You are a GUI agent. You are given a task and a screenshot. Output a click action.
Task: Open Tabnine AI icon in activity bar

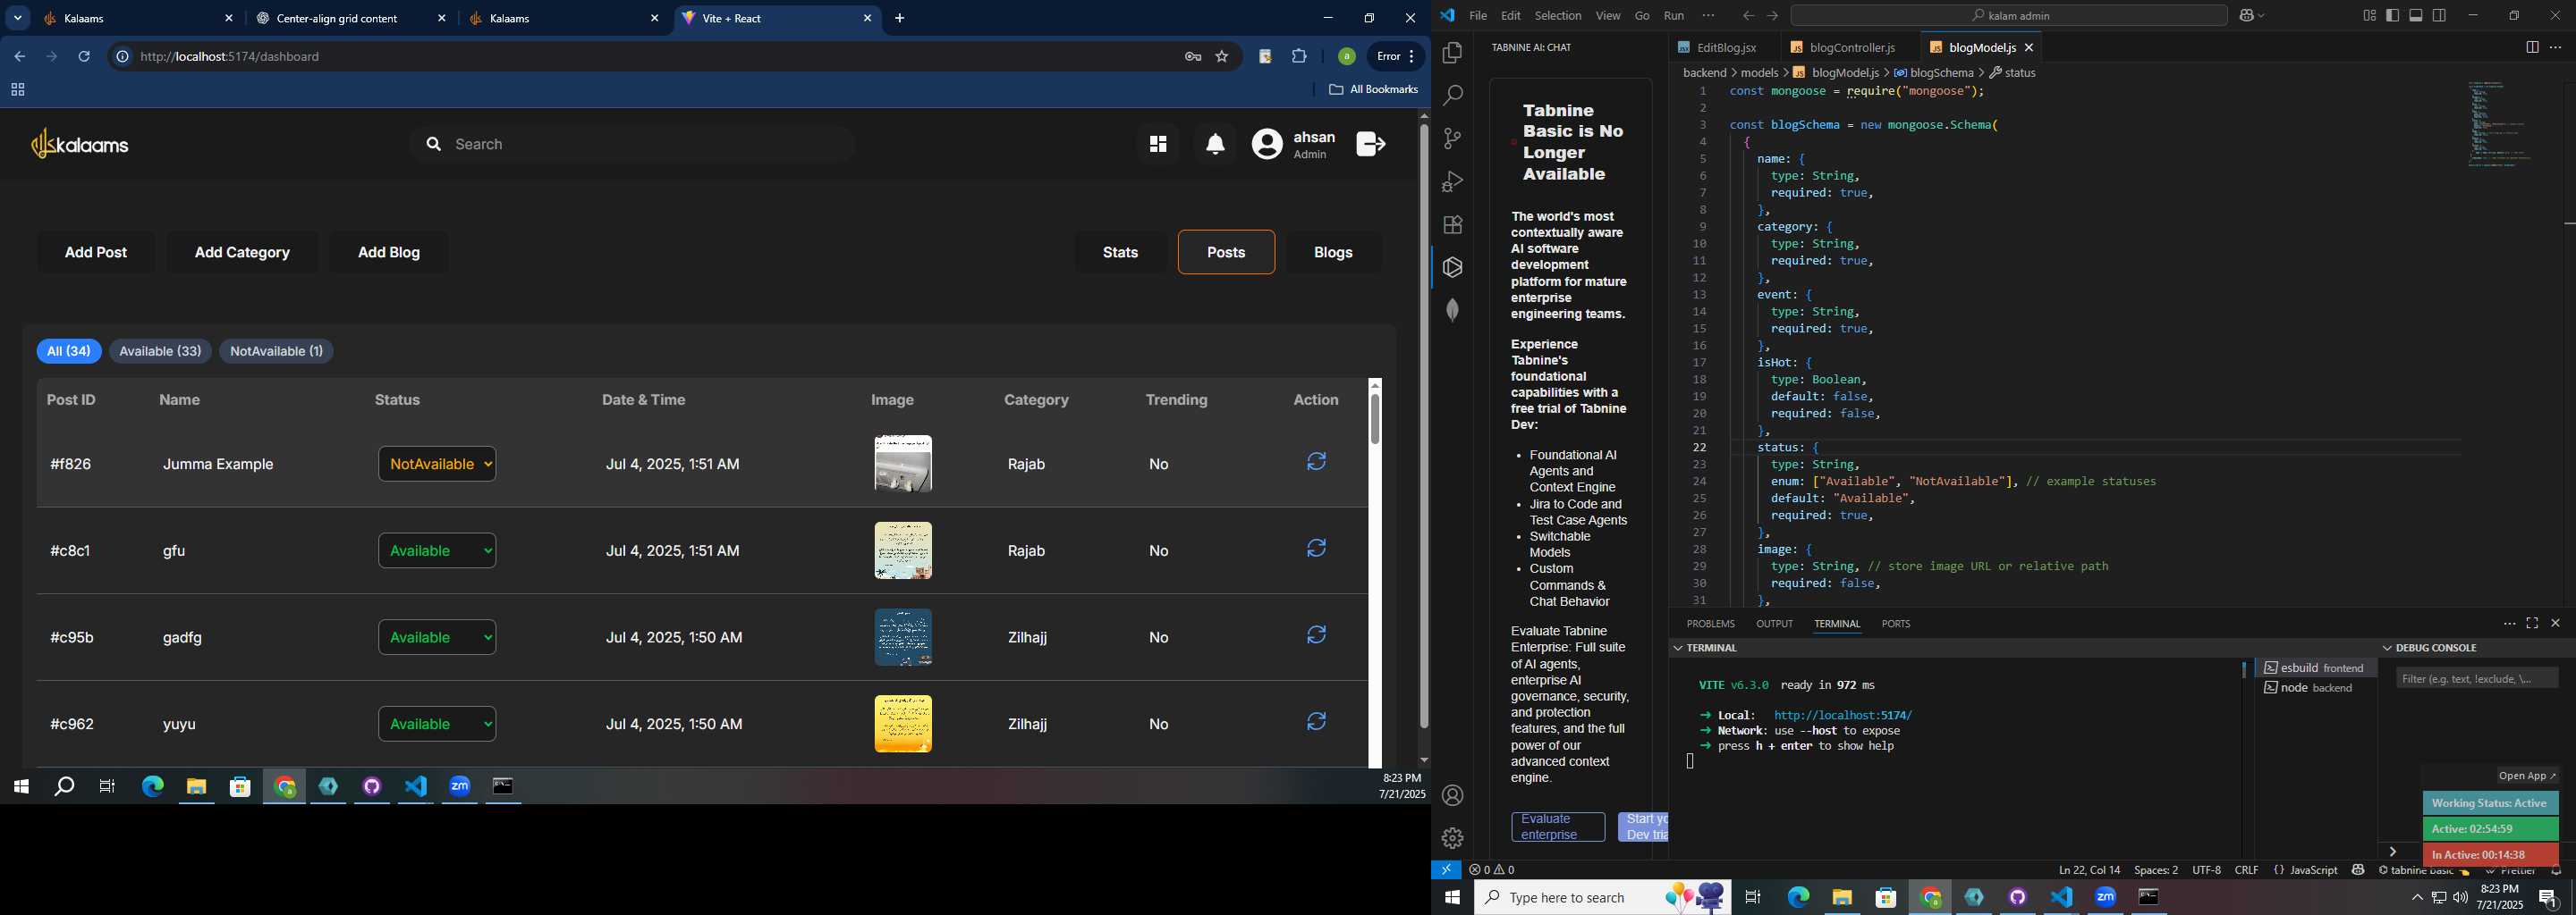pyautogui.click(x=1452, y=268)
